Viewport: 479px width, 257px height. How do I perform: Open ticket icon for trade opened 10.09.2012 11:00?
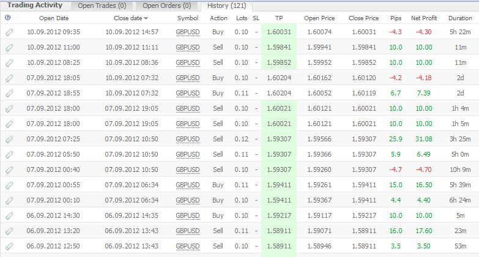[9, 47]
